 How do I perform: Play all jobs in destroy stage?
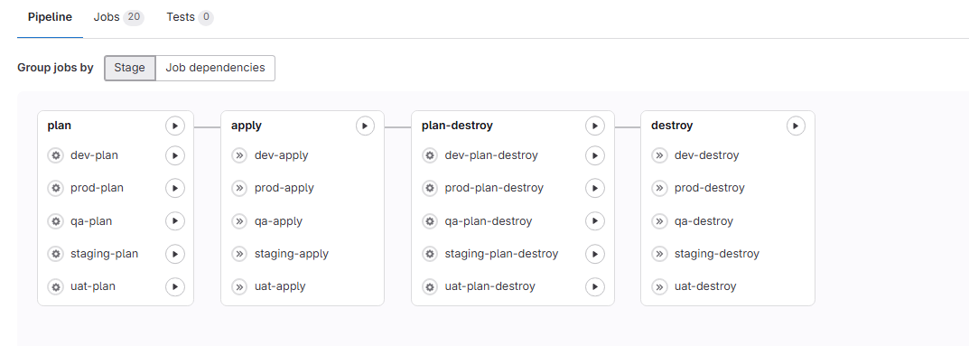[796, 126]
